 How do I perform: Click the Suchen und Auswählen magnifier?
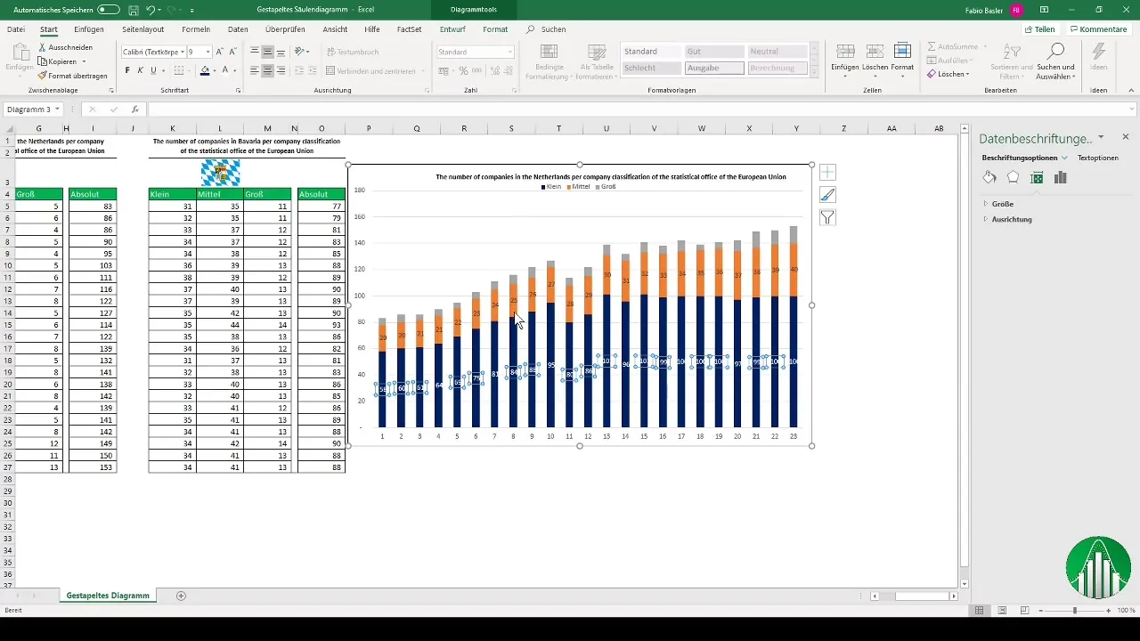pos(1055,61)
